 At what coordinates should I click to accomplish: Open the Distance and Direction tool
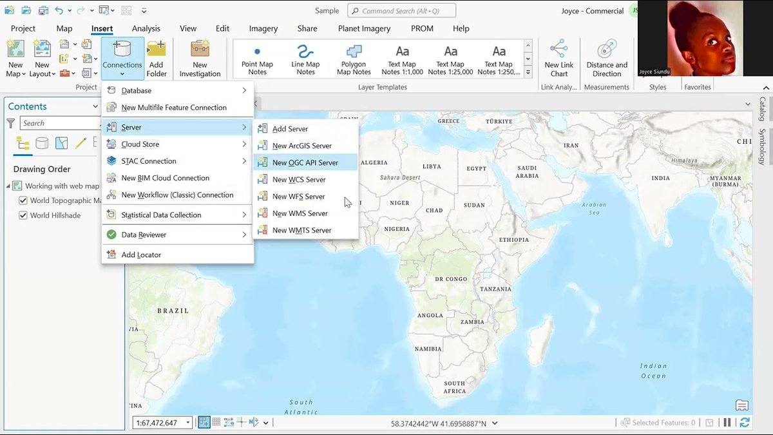(x=607, y=59)
